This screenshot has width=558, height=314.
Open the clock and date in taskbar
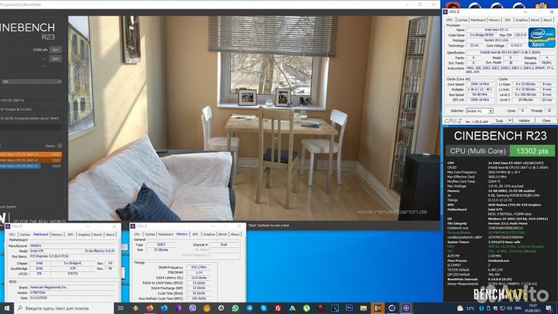coord(532,309)
